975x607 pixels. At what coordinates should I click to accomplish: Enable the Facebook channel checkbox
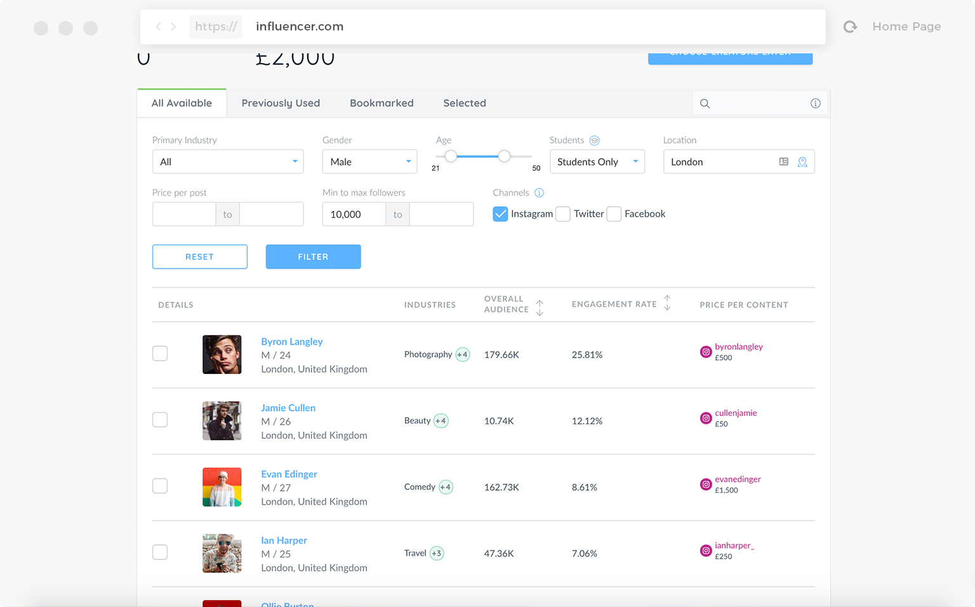tap(614, 214)
